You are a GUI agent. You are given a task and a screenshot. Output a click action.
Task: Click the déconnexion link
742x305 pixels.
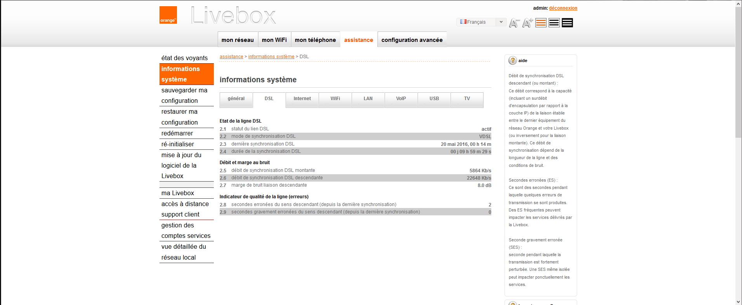tap(563, 8)
